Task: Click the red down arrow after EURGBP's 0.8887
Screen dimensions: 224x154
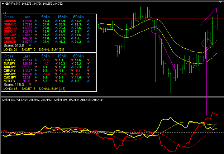Action: [x=36, y=35]
